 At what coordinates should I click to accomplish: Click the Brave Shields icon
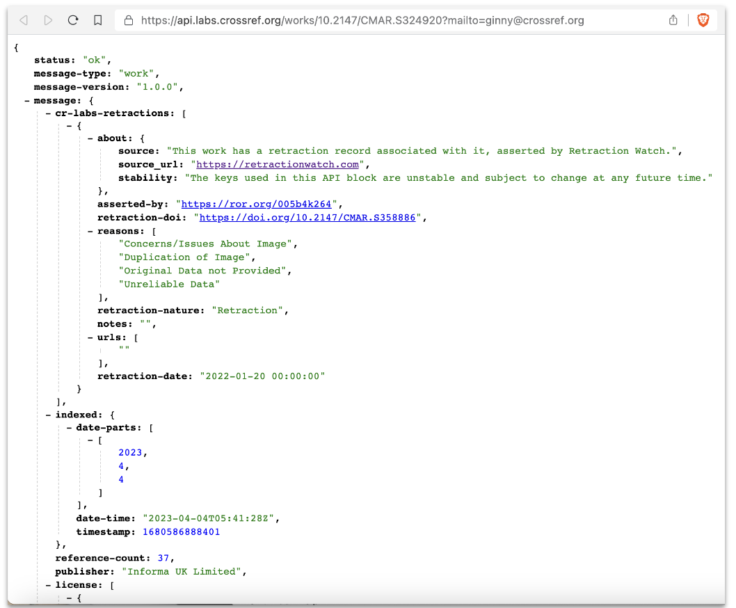703,20
